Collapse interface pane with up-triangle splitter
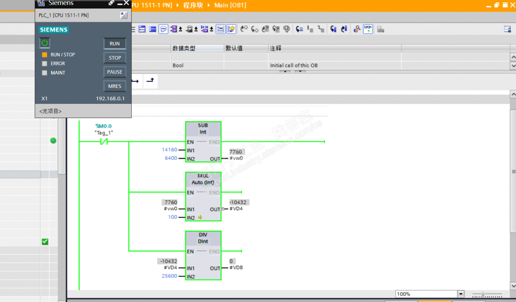The image size is (516, 302). point(285,72)
